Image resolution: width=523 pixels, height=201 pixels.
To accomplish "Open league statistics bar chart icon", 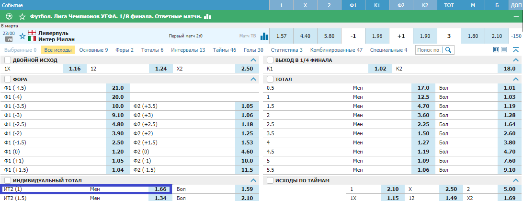I will pos(207,16).
